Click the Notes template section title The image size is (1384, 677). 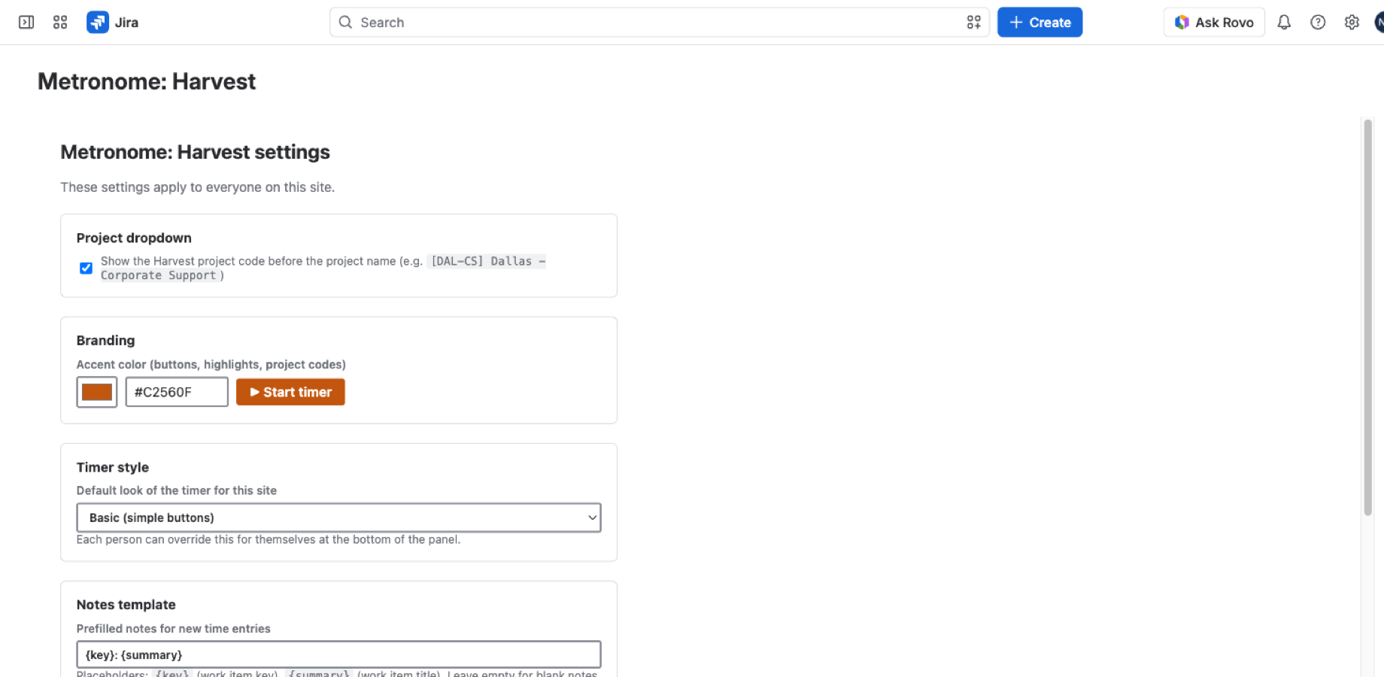pos(126,605)
